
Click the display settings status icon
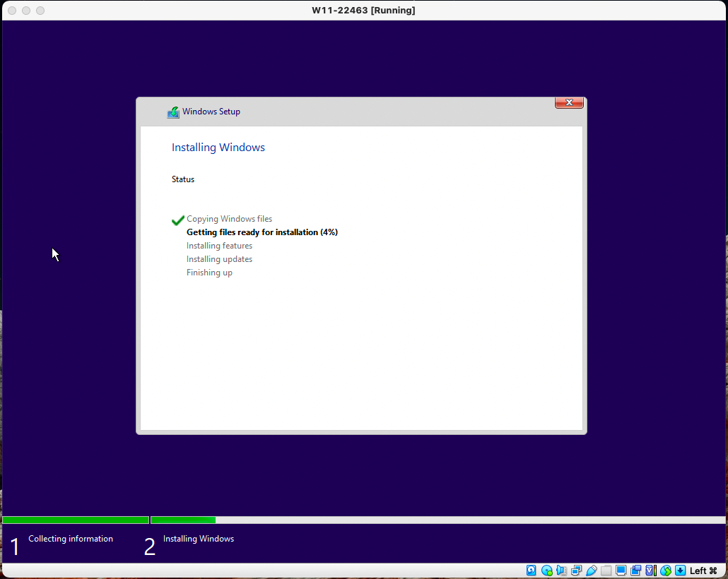pos(621,571)
